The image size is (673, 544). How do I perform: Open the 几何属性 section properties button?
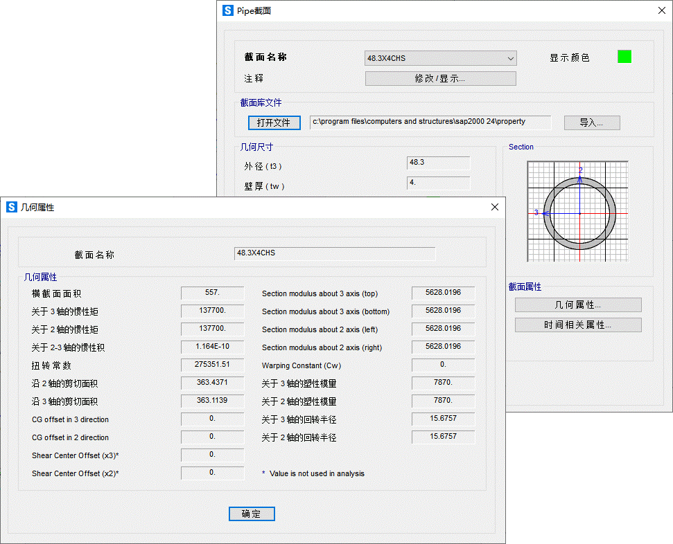(577, 305)
